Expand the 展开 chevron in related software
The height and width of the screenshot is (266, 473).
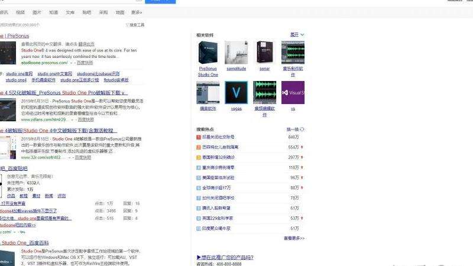click(x=302, y=35)
